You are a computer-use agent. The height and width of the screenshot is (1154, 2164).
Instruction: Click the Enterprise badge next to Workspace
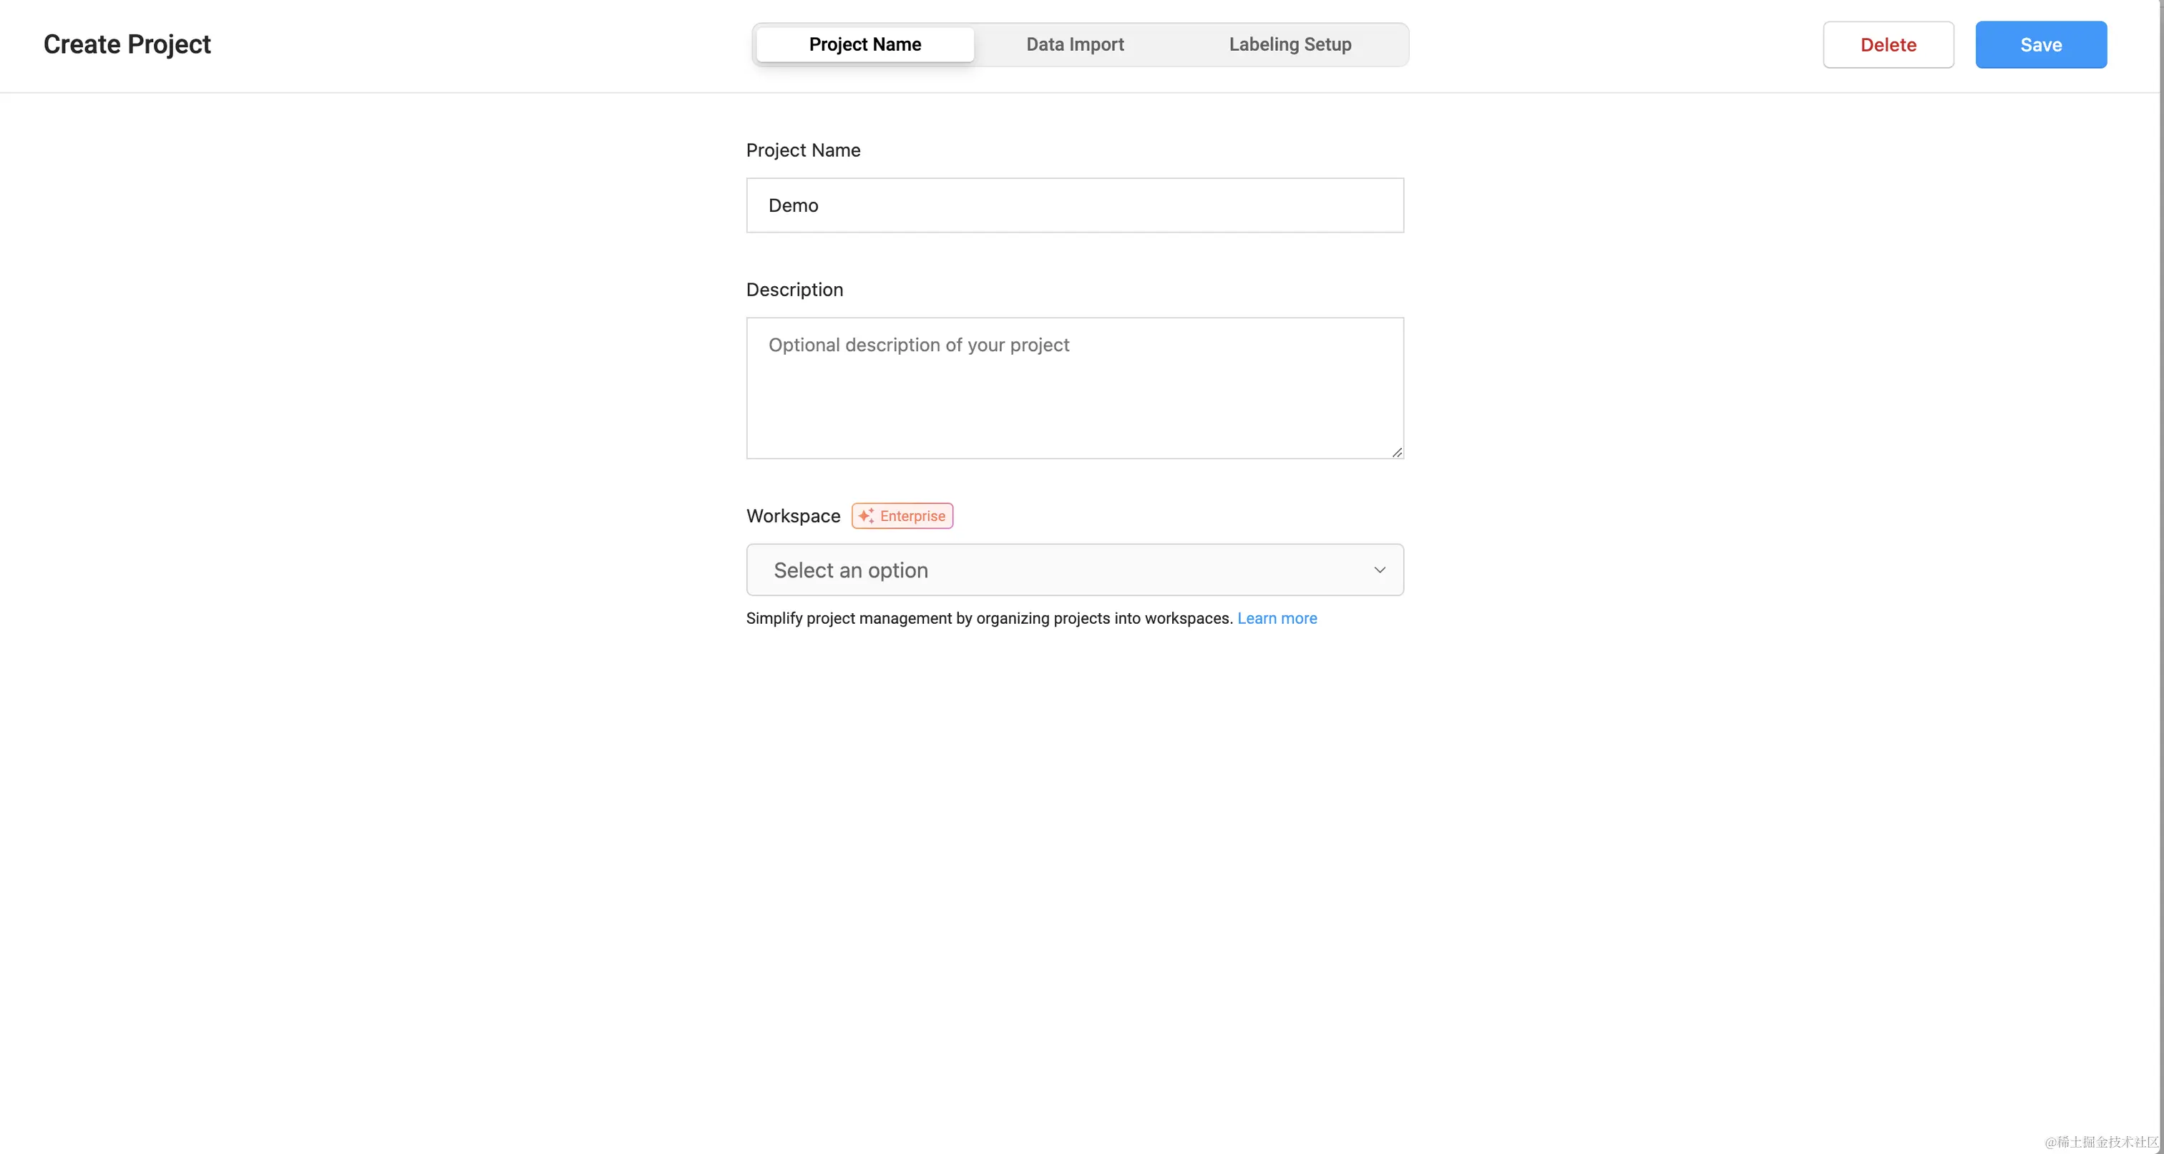coord(912,516)
